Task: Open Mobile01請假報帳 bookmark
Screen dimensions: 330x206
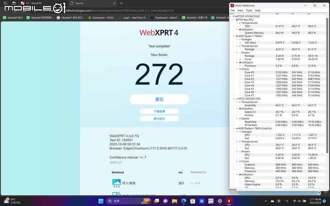Action: point(40,18)
